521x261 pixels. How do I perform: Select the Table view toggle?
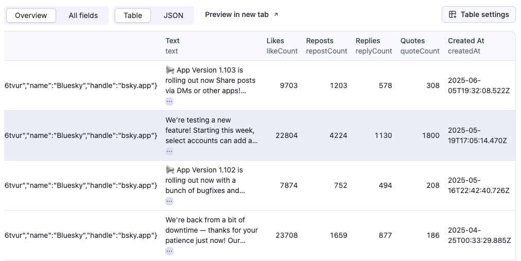(x=133, y=15)
